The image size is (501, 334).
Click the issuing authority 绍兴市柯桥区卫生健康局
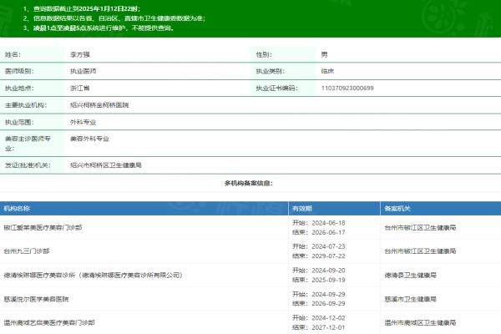(106, 165)
